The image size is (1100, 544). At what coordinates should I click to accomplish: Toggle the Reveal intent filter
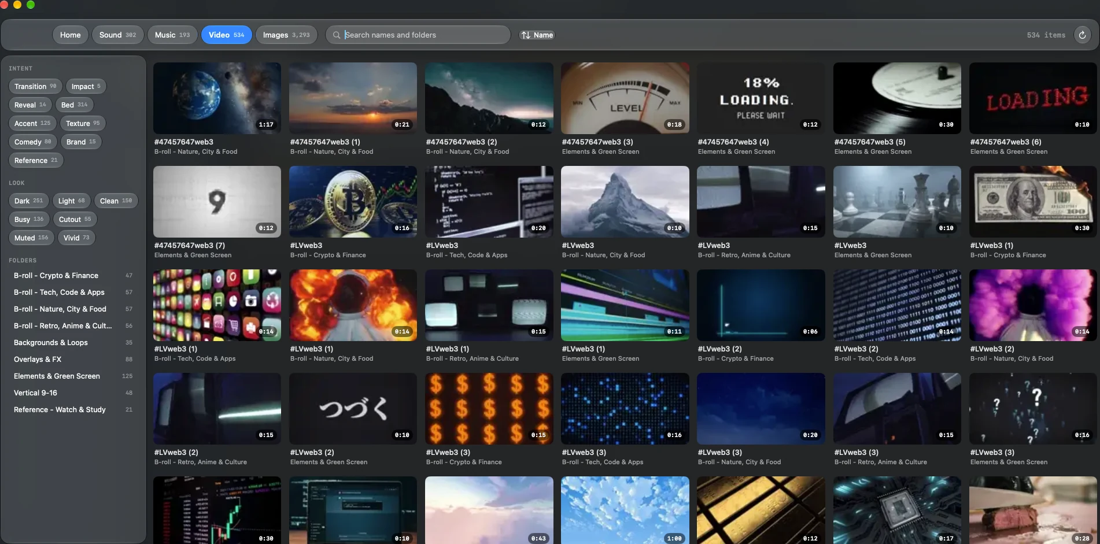30,105
